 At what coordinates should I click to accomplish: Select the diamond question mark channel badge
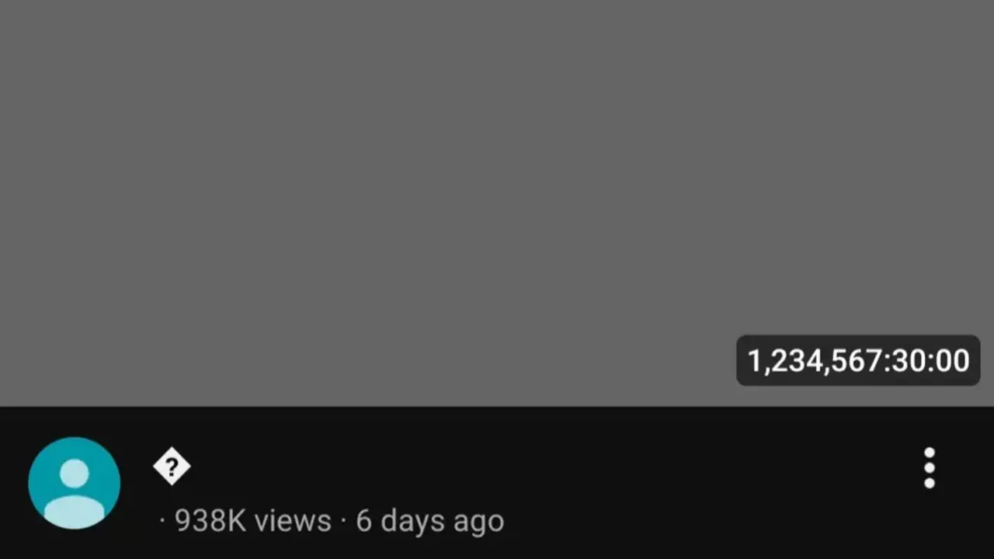tap(172, 466)
